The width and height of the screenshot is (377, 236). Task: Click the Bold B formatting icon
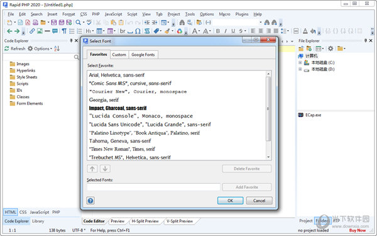(218, 31)
